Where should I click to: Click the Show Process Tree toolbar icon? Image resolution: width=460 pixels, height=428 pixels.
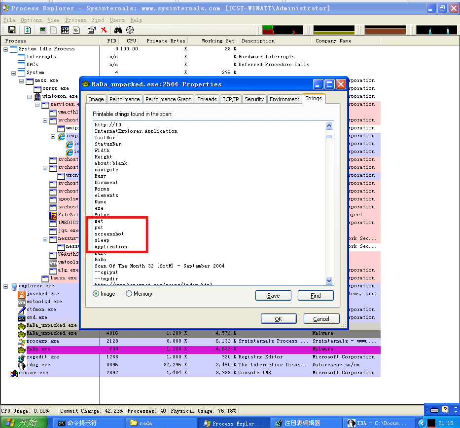tap(53, 30)
